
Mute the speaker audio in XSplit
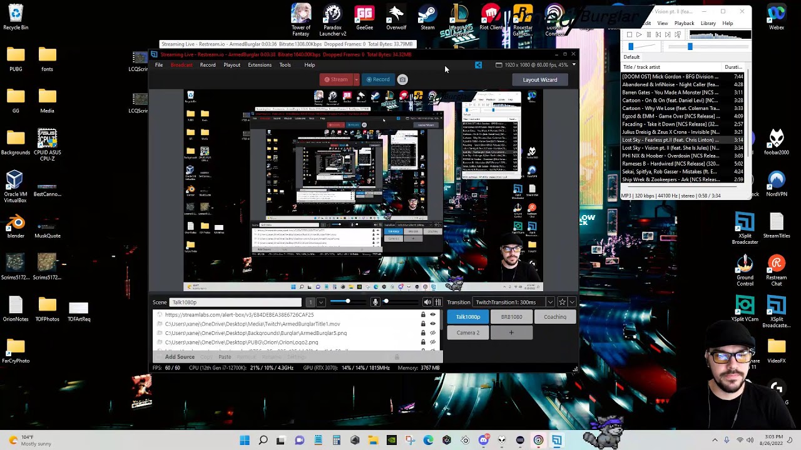[427, 302]
